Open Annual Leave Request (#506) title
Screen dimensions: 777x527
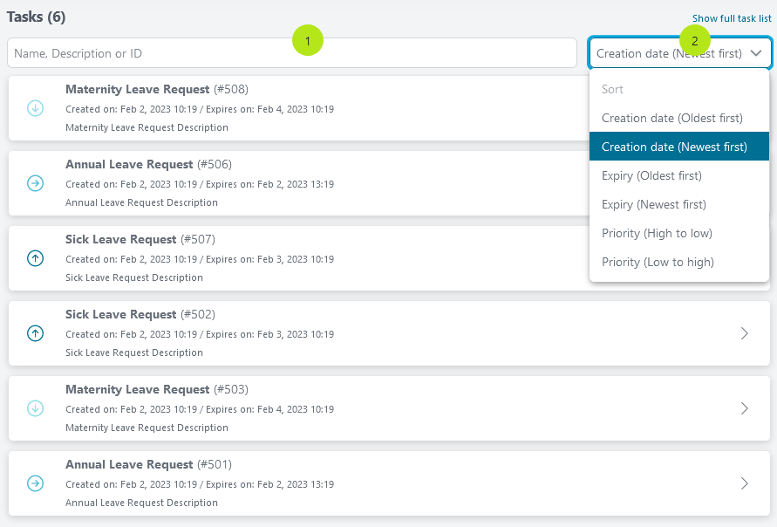point(148,164)
